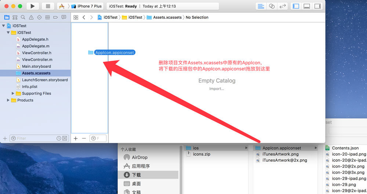Click the plus button below asset list

tap(76, 138)
